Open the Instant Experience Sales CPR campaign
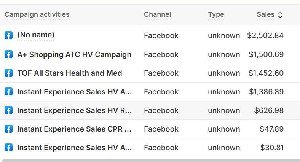Screen dimensions: 300x162 click(74, 129)
